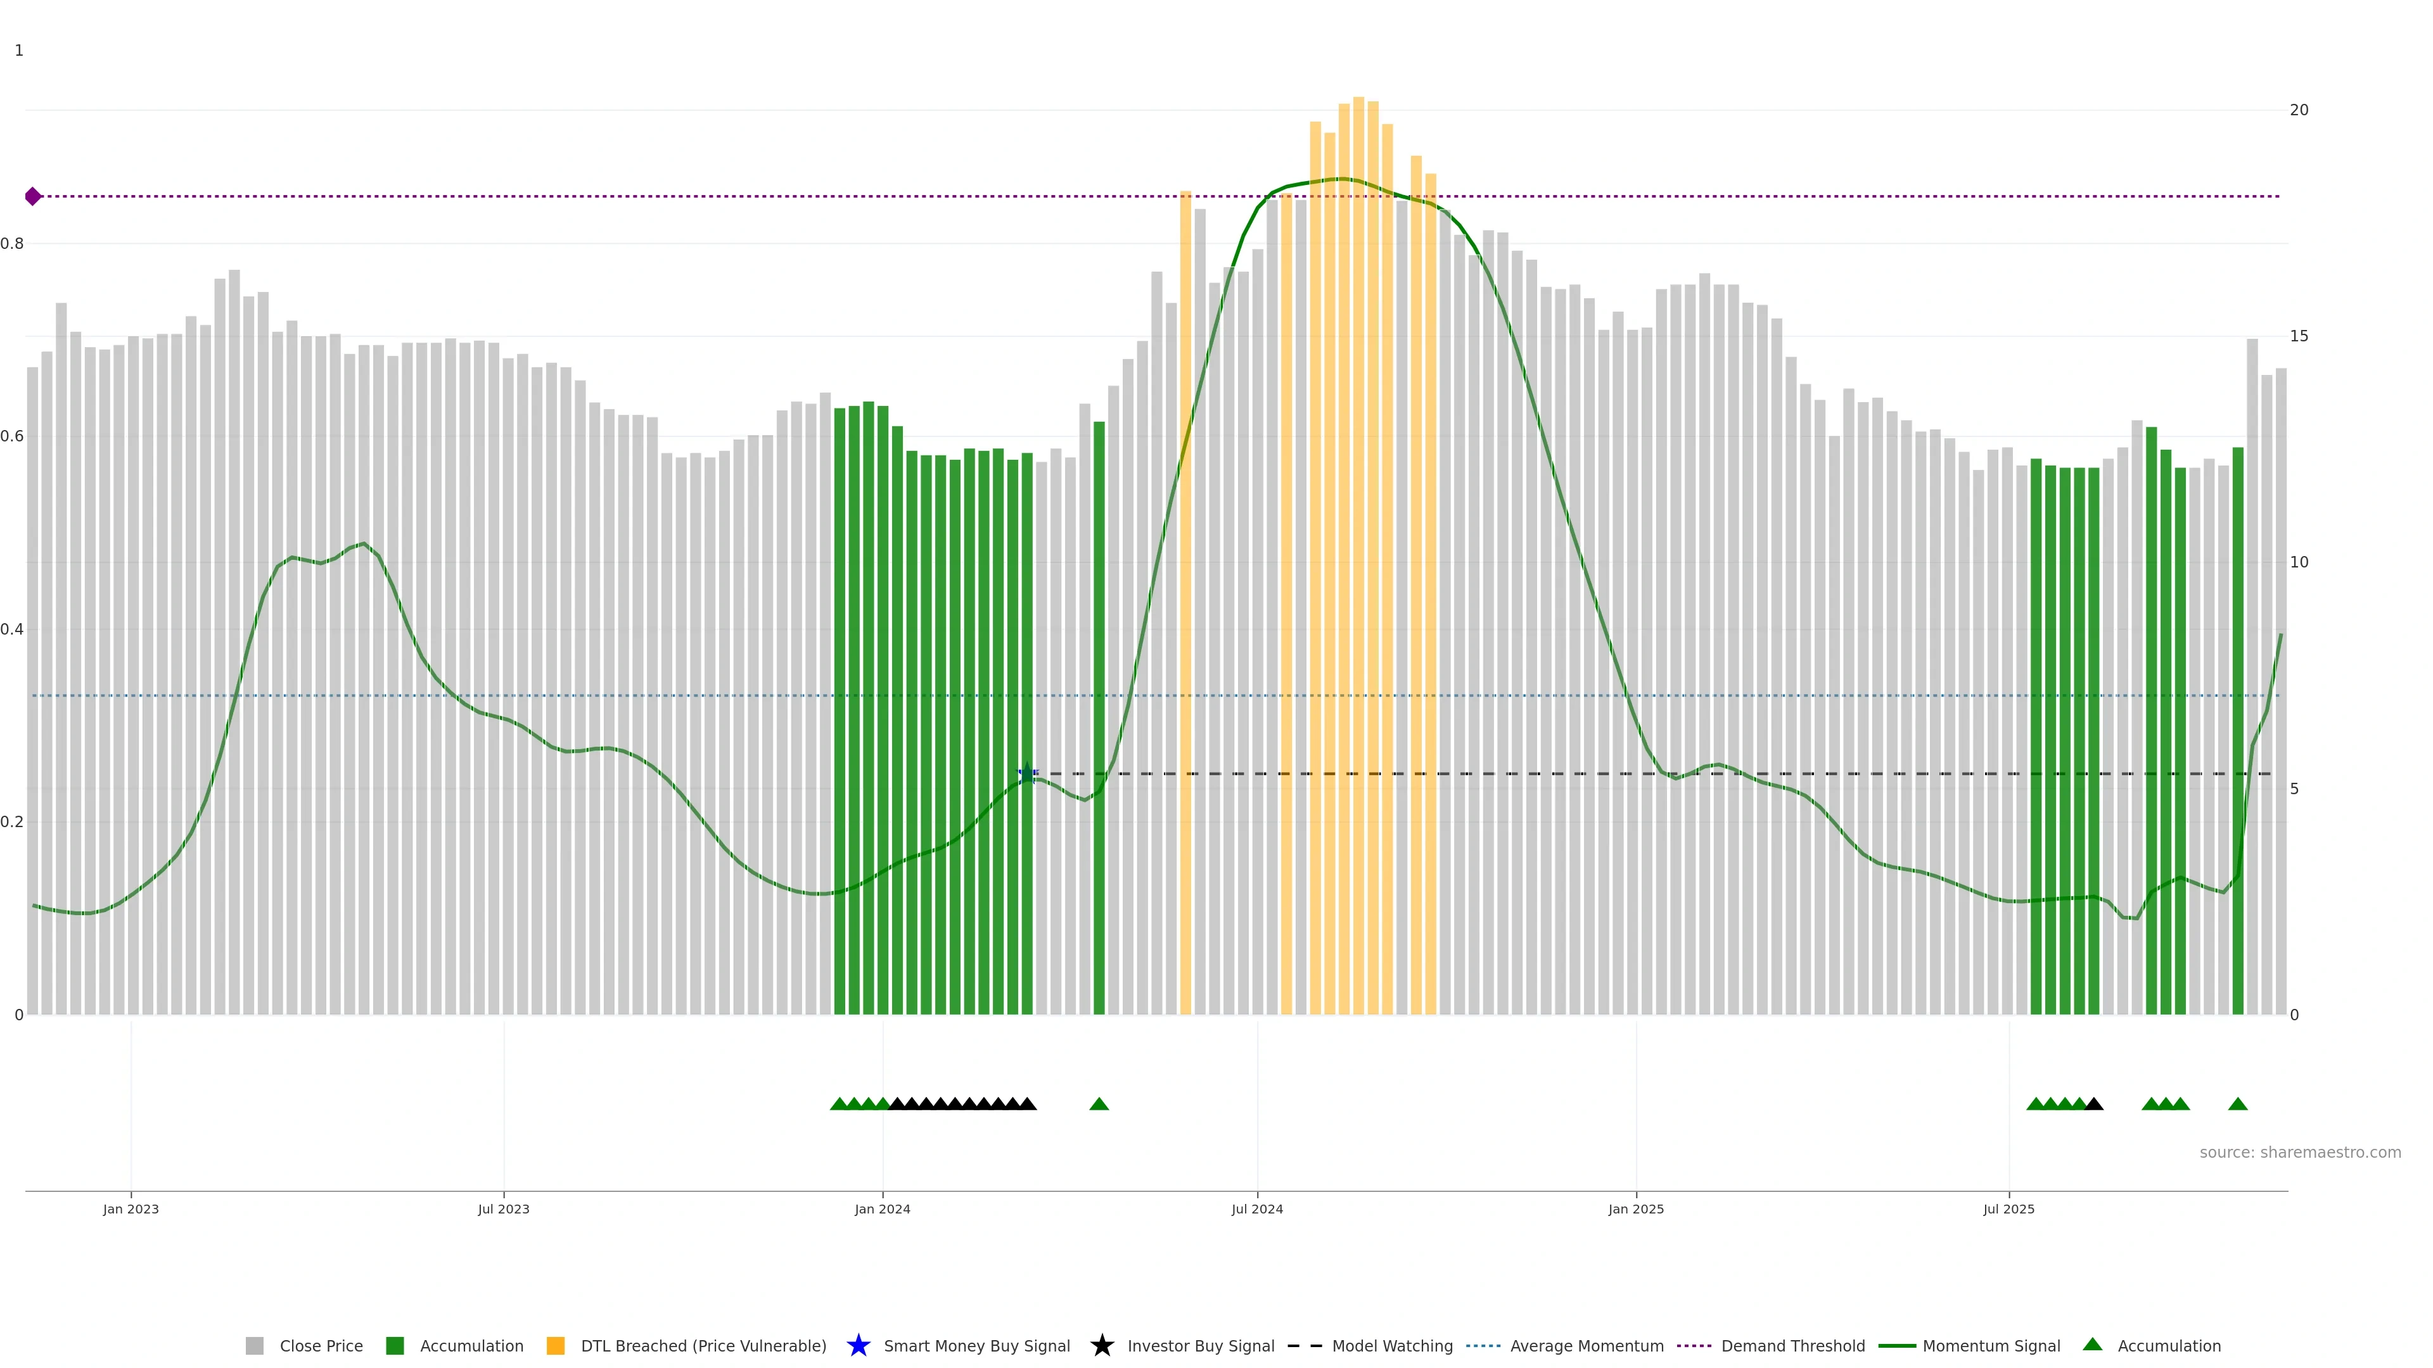Click the gray Close Price color swatch
The image size is (2433, 1368).
pos(255,1346)
